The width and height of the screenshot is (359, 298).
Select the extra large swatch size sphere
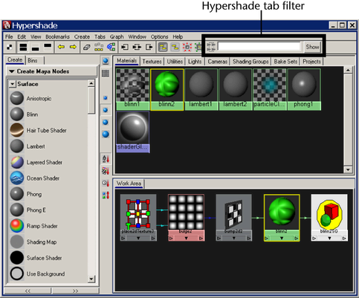tap(106, 135)
